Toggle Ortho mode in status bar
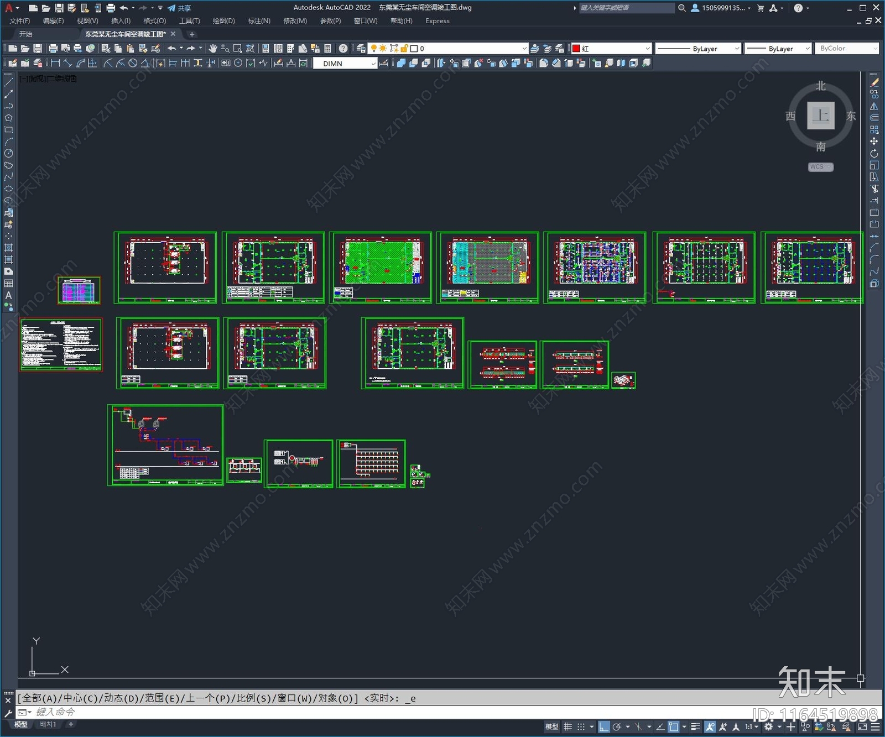Viewport: 885px width, 737px height. coord(604,726)
